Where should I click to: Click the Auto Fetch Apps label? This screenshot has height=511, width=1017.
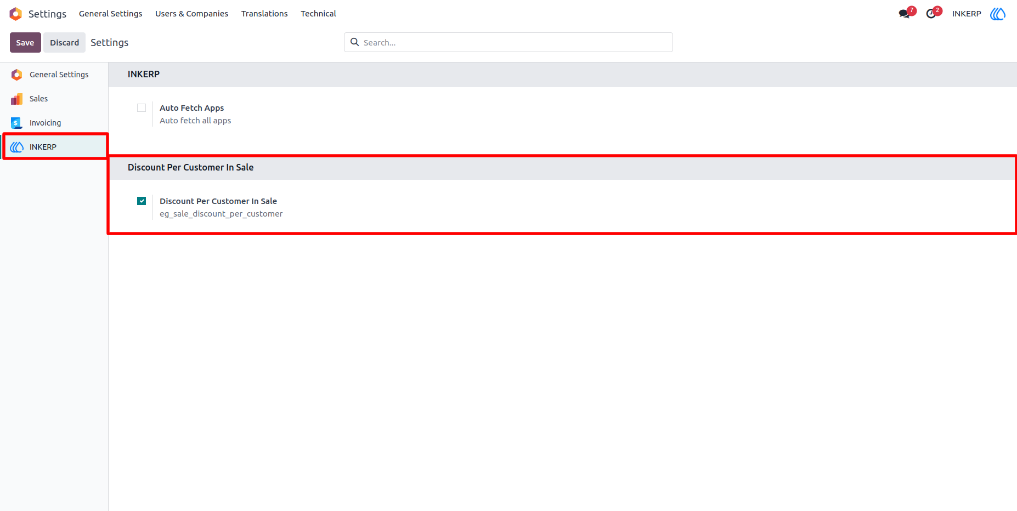click(x=192, y=108)
